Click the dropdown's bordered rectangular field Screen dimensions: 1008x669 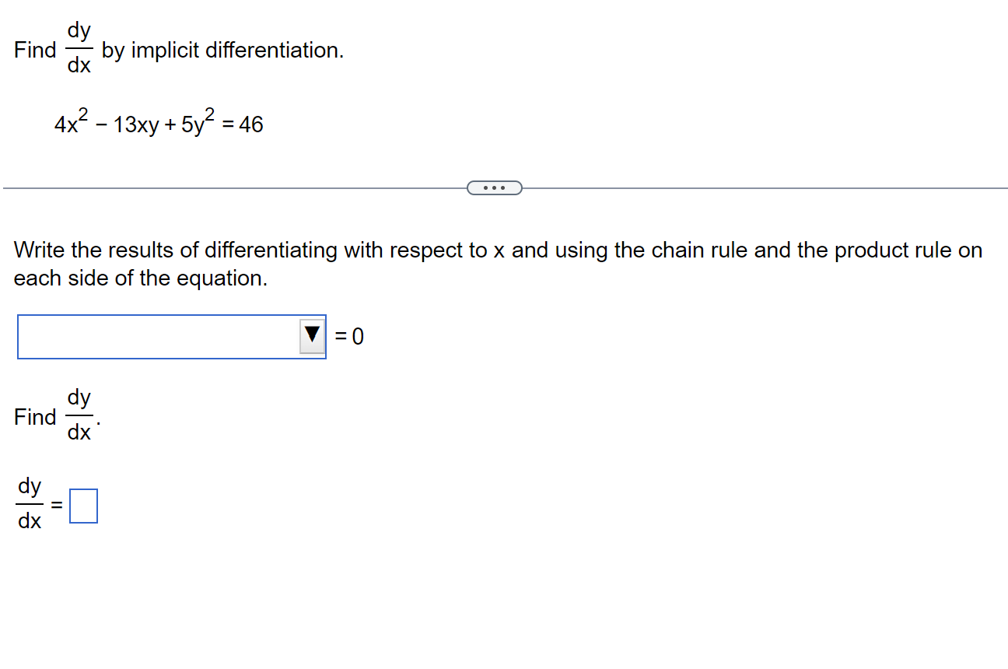[156, 335]
